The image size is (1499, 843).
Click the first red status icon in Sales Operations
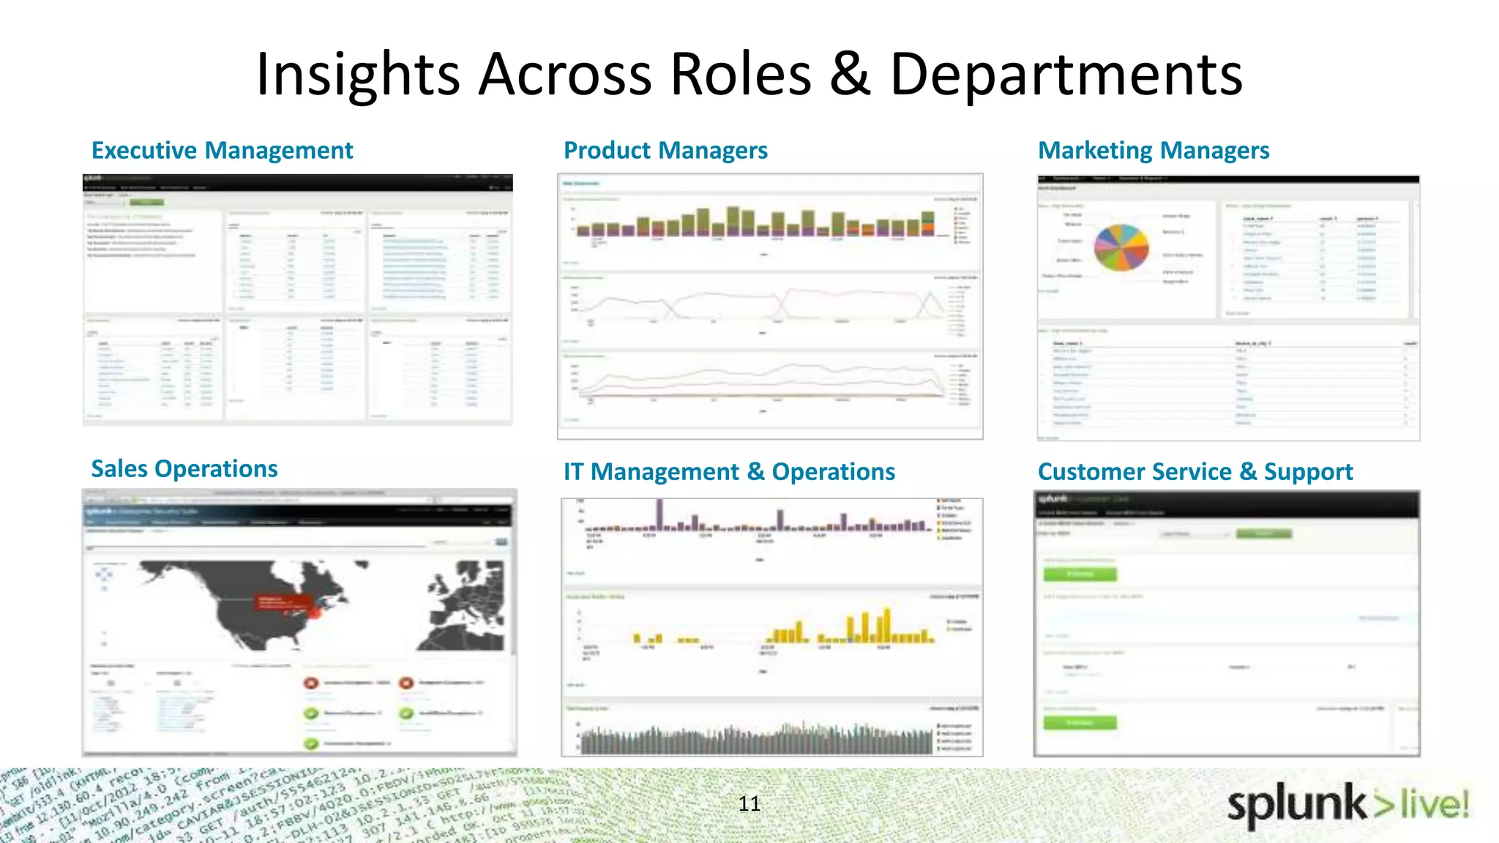point(311,683)
